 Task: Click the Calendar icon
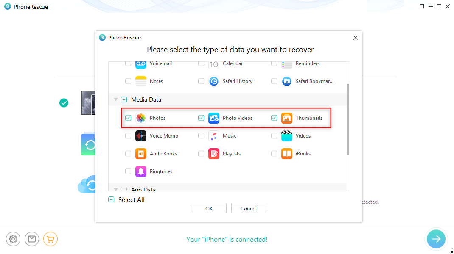[214, 65]
